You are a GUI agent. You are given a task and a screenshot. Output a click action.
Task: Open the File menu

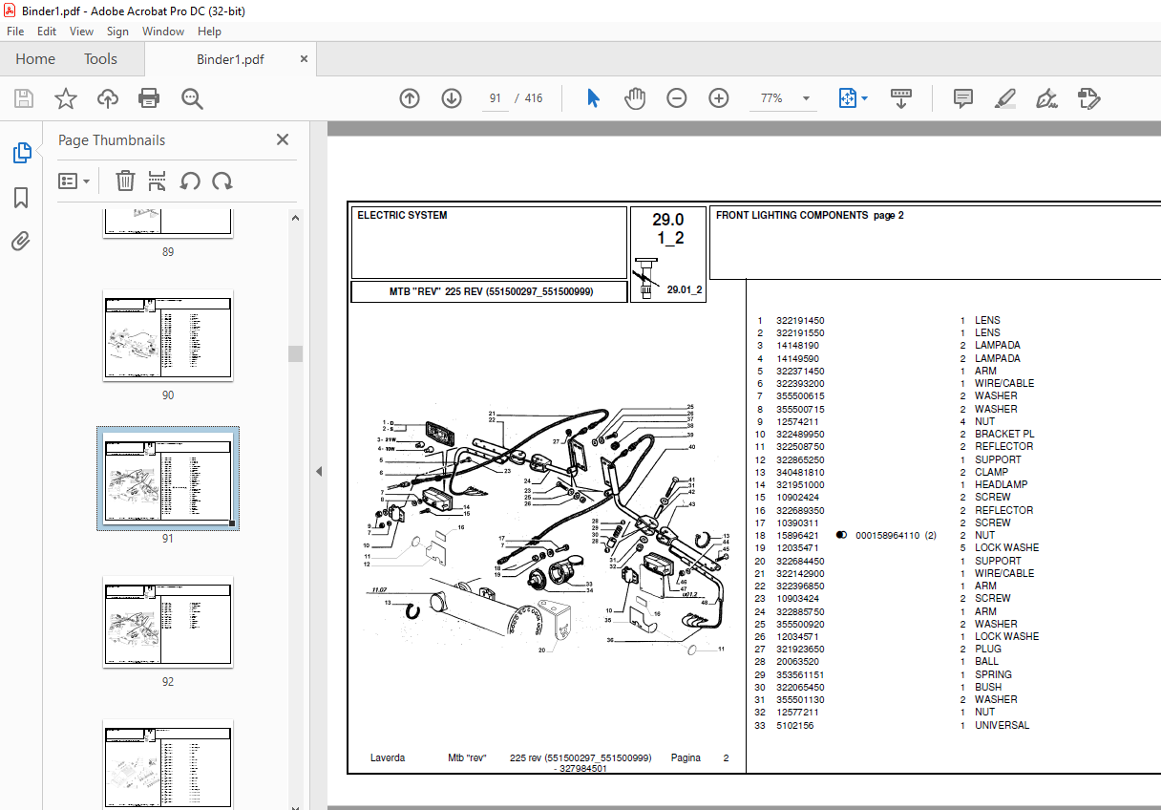point(16,32)
